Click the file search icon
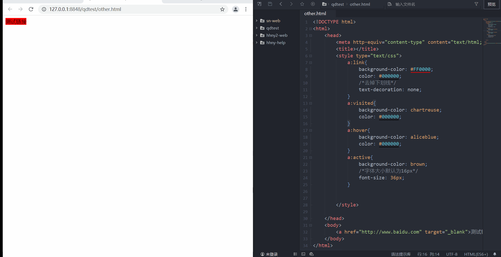Image resolution: width=501 pixels, height=257 pixels. 390,4
